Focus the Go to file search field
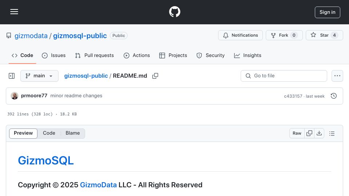Image resolution: width=349 pixels, height=196 pixels. coord(284,76)
